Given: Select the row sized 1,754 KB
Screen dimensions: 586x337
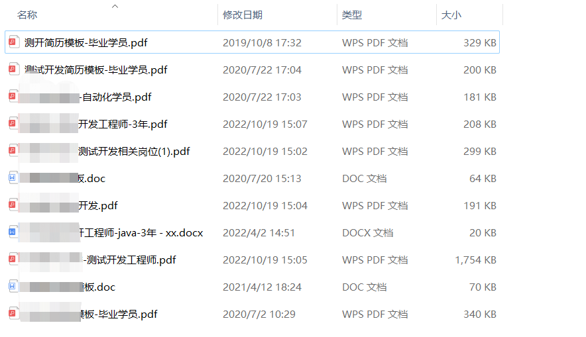Looking at the screenshot, I should (x=253, y=260).
